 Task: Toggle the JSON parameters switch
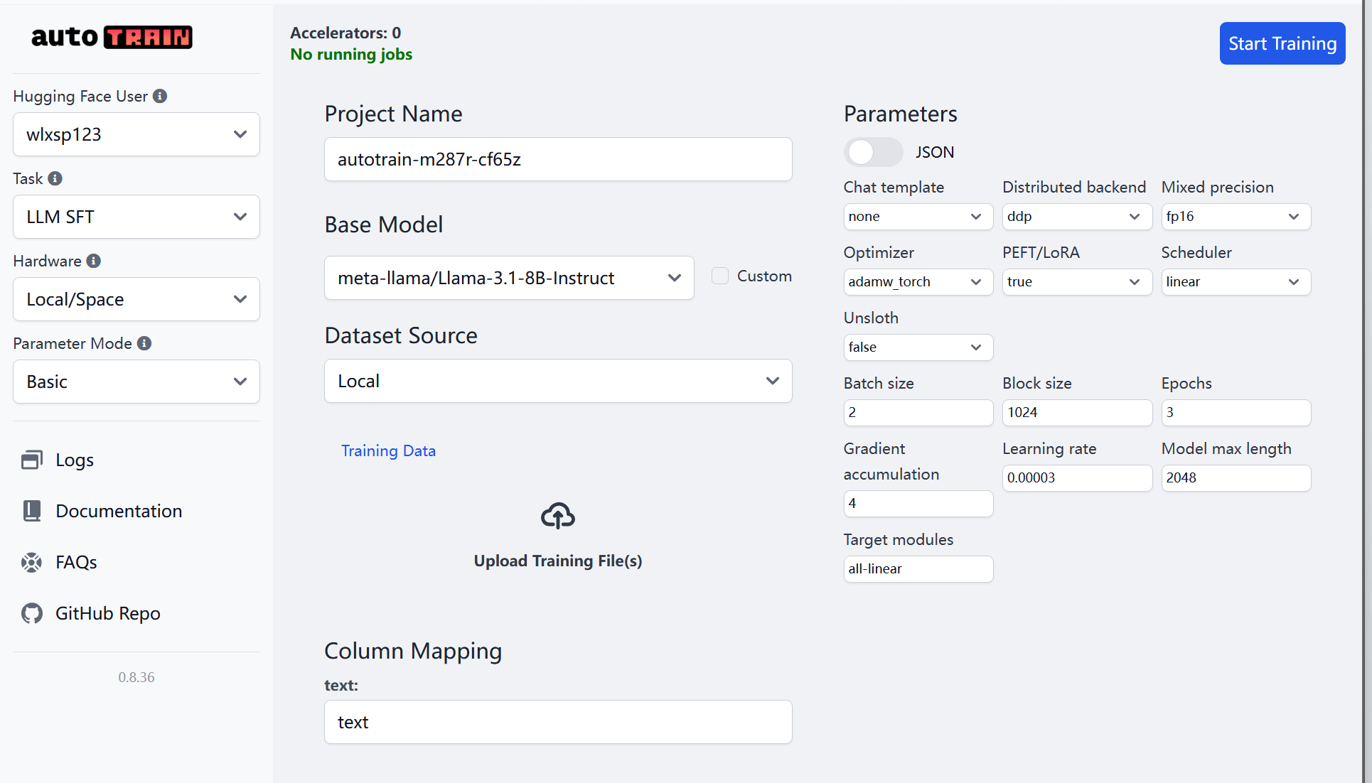(873, 152)
